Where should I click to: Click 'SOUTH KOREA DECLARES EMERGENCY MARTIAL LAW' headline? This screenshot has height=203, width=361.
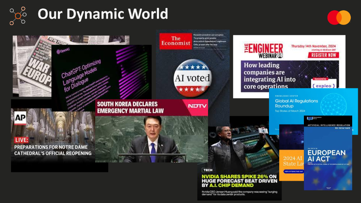(130, 107)
